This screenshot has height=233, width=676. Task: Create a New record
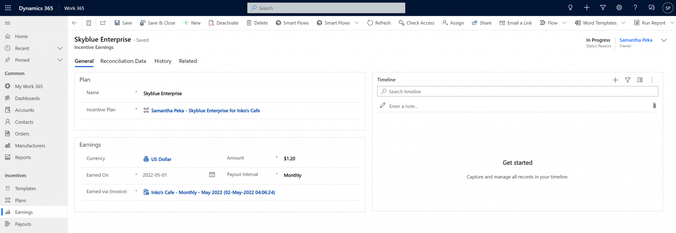point(192,23)
